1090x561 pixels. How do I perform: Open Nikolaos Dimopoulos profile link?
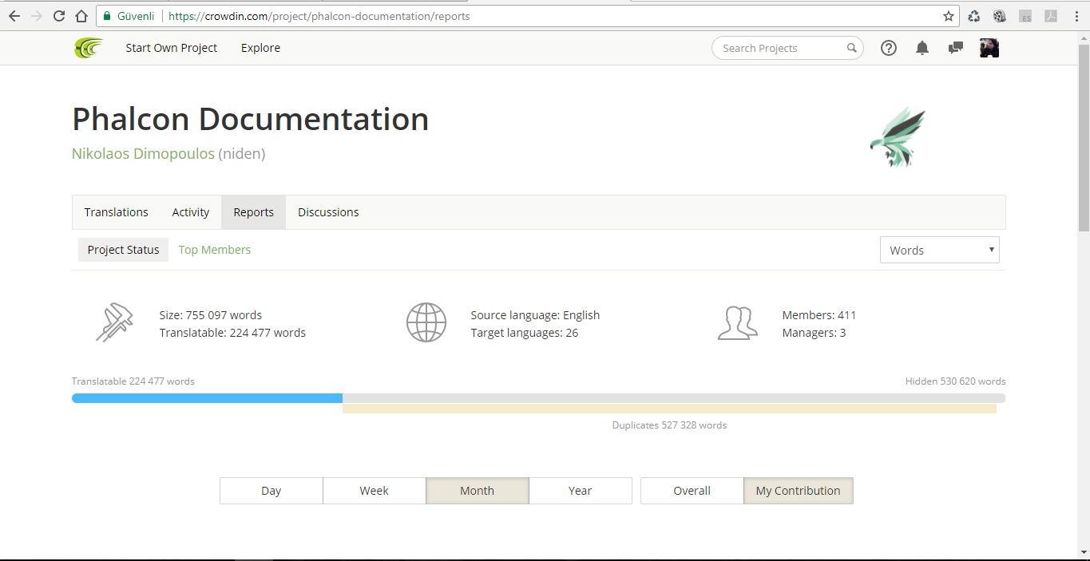point(143,154)
